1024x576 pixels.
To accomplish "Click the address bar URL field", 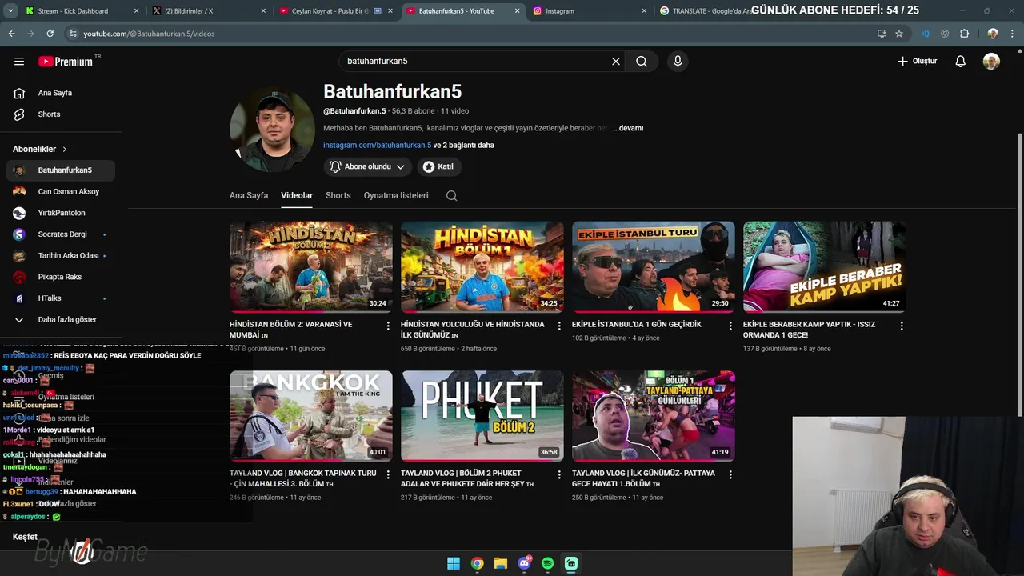I will coord(472,34).
